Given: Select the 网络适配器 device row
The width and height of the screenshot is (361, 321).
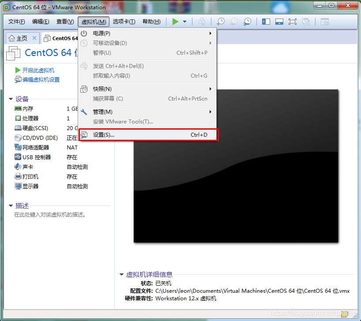Looking at the screenshot, I should click(46, 148).
